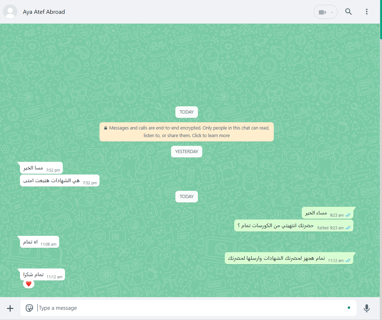Click the Aya Atef Abroad contact name
The image size is (382, 320).
coord(44,12)
